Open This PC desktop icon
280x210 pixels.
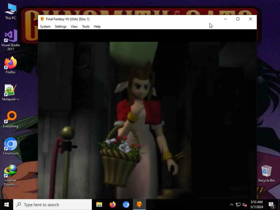tap(11, 11)
